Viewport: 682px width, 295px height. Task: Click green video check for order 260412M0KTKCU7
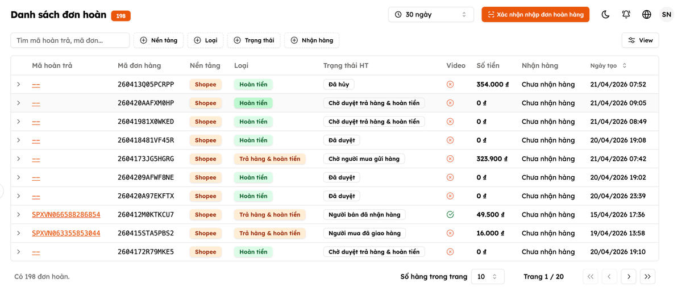(450, 214)
